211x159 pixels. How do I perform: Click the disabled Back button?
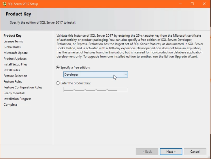click(147, 151)
